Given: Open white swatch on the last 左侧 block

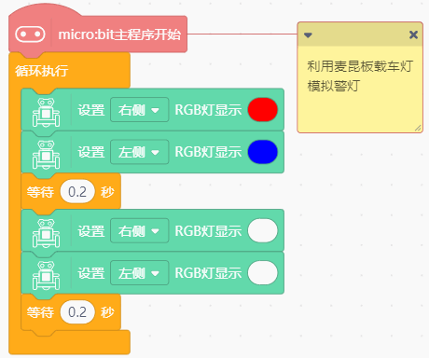Looking at the screenshot, I should 263,273.
